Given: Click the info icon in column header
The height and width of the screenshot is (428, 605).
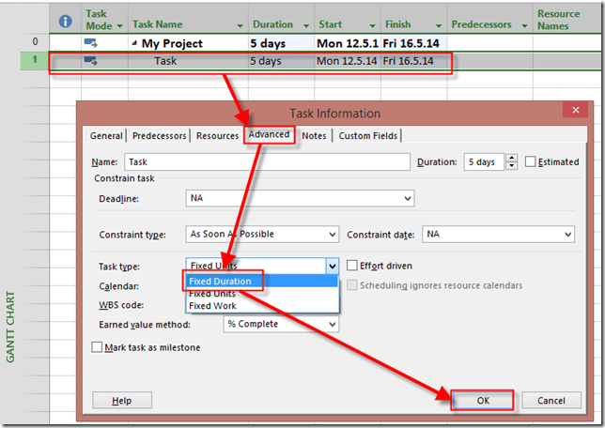Looking at the screenshot, I should (x=65, y=20).
